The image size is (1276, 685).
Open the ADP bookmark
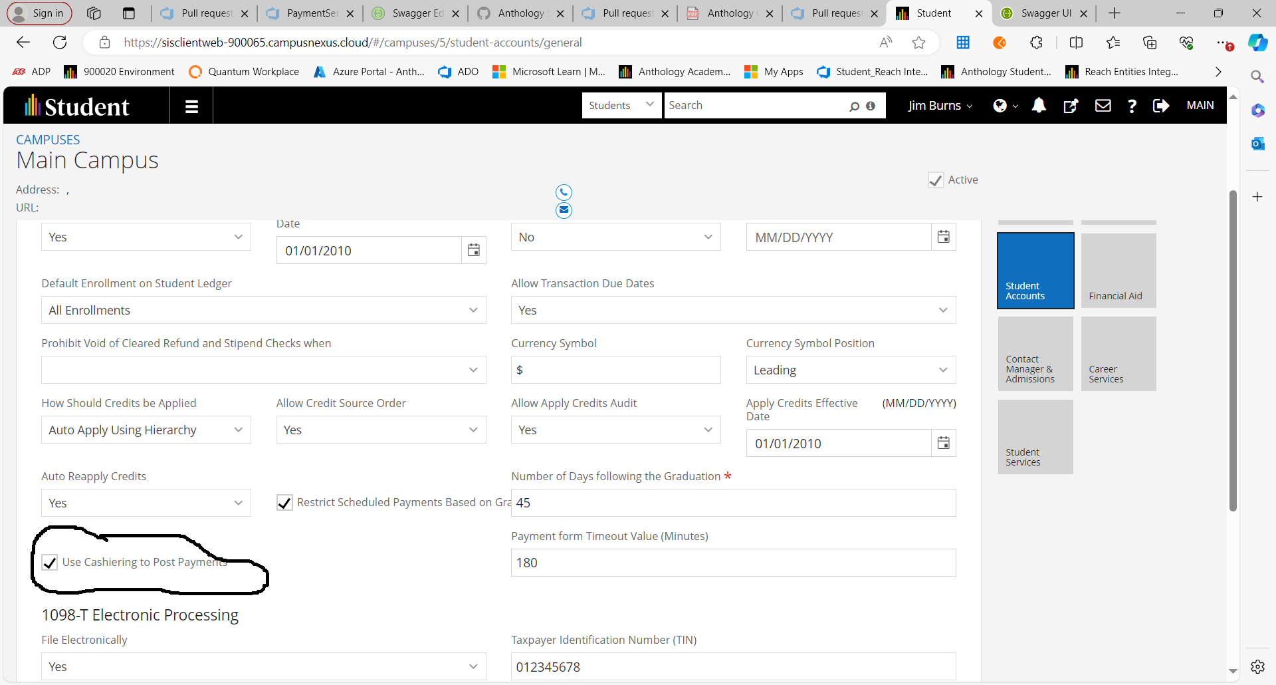(31, 72)
